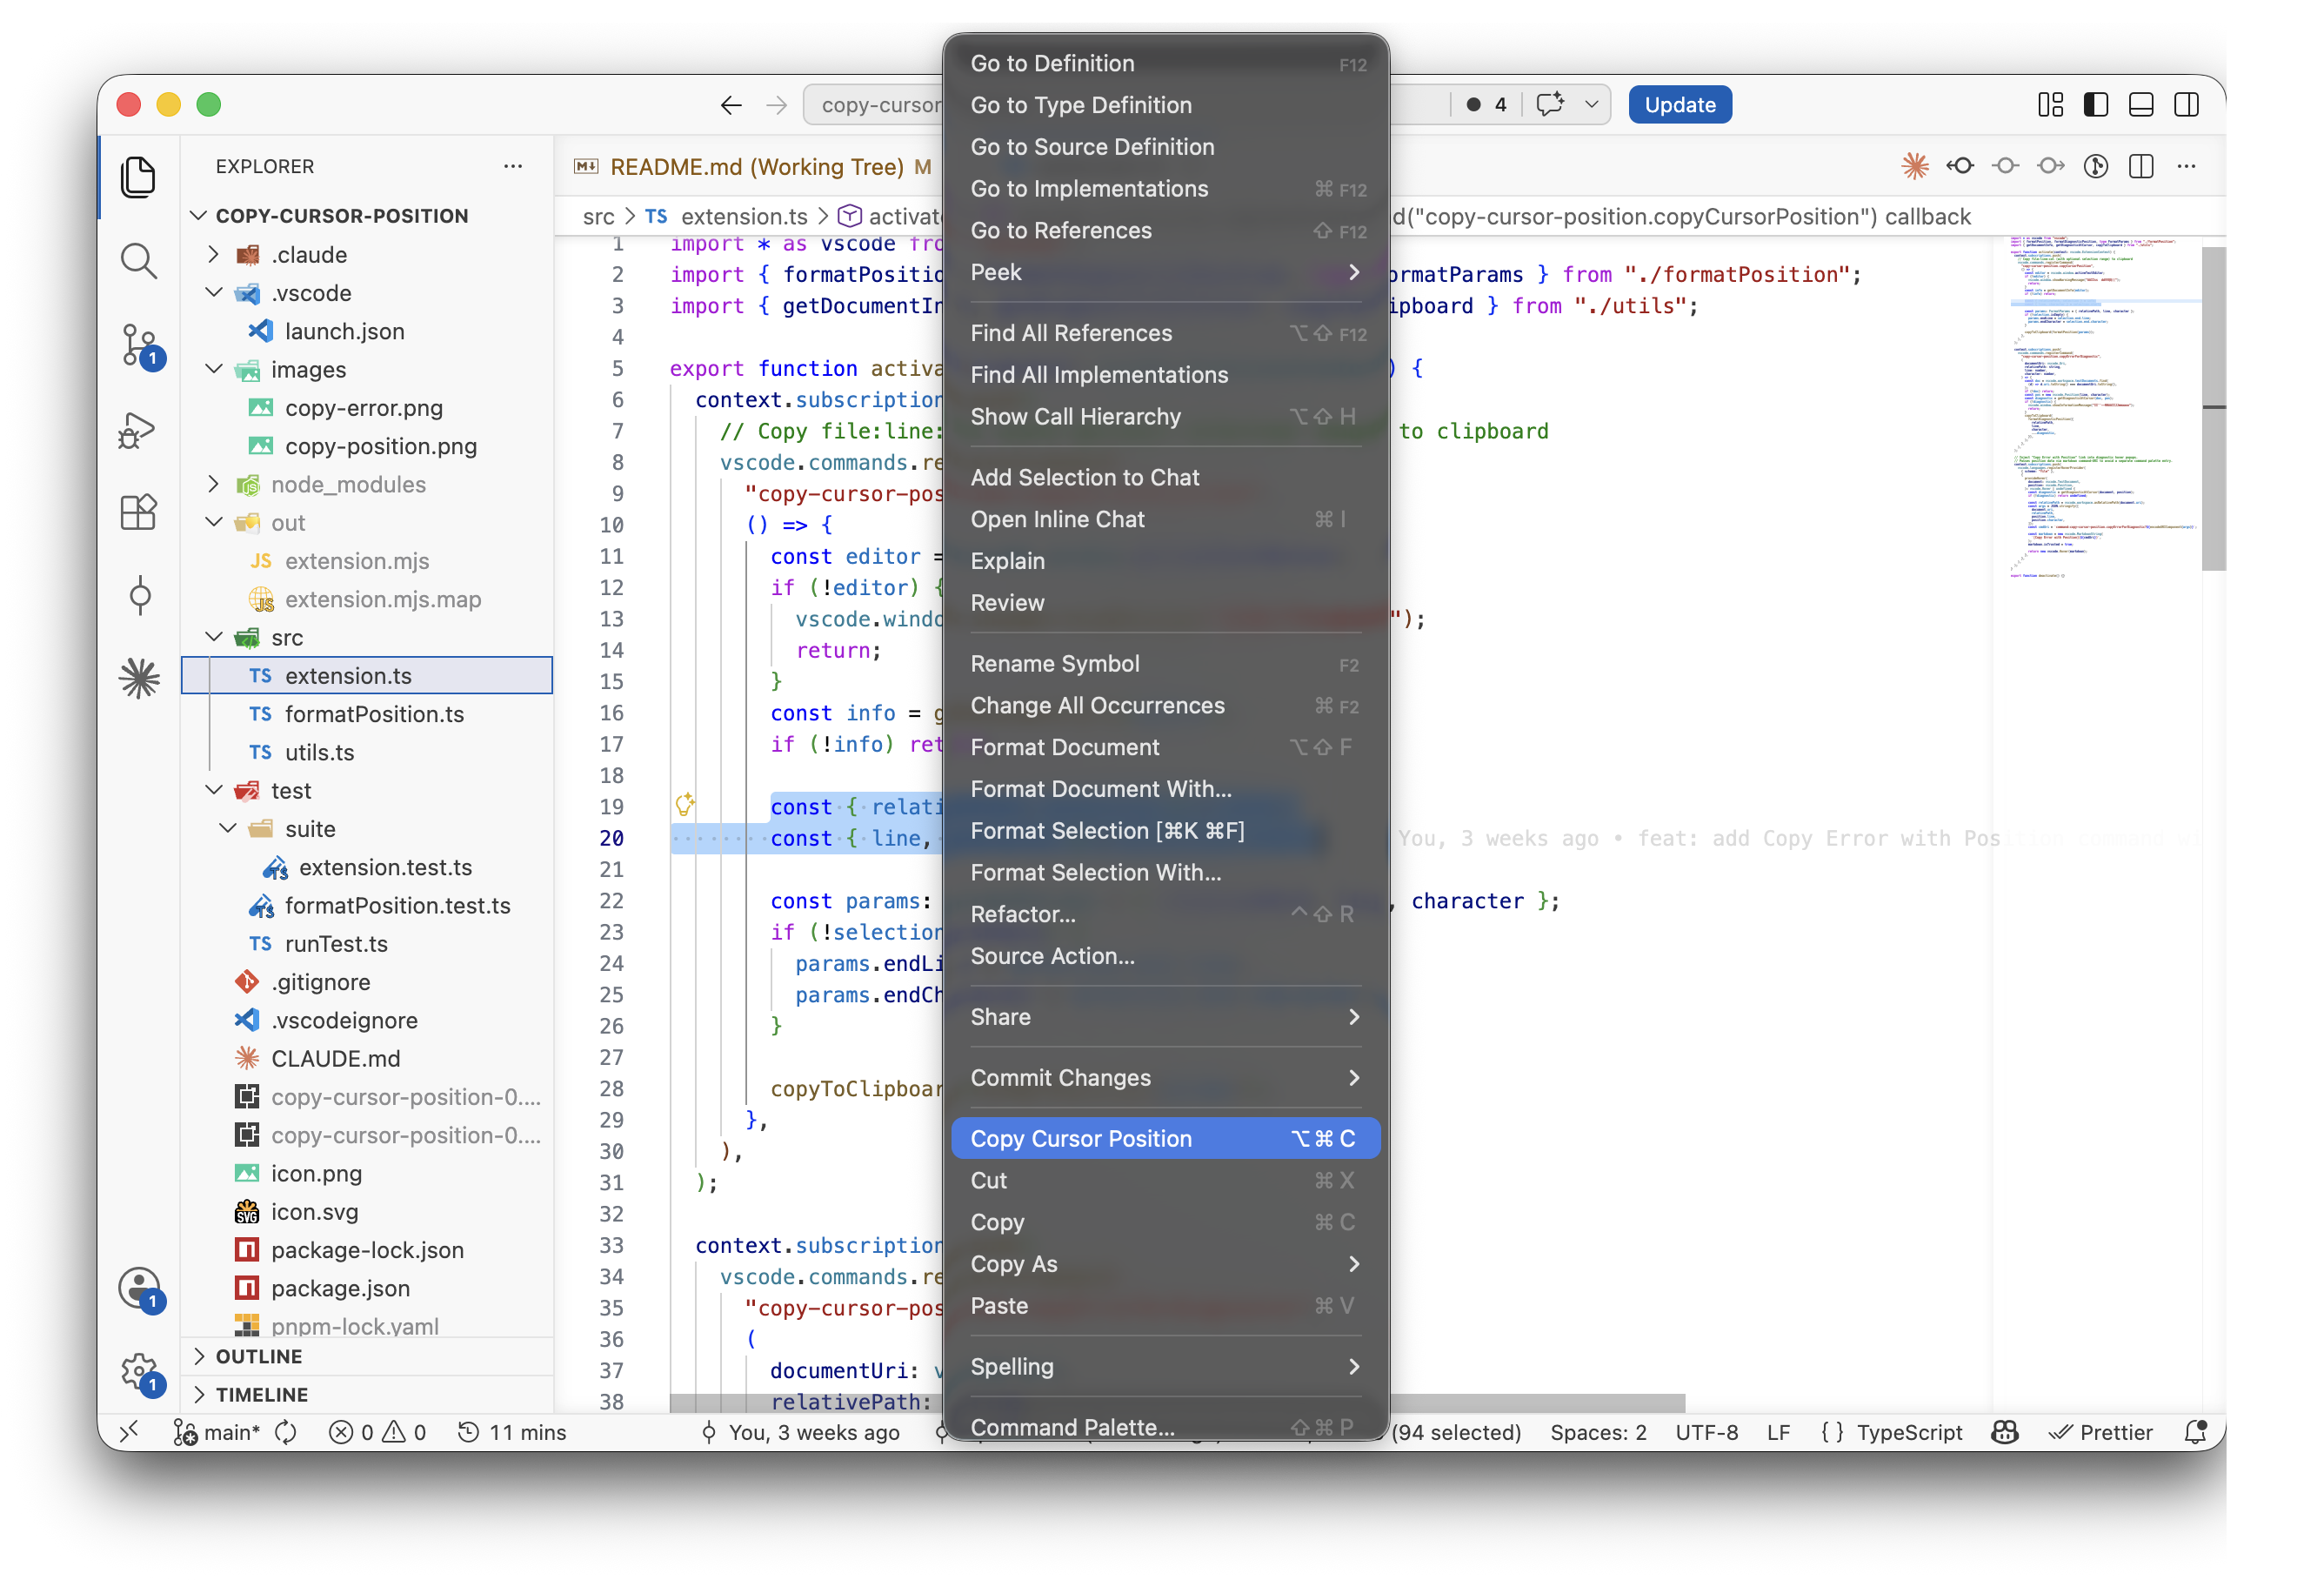This screenshot has width=2324, height=1580.
Task: Open the Claude asterisk icon in the activity bar
Action: (x=139, y=679)
